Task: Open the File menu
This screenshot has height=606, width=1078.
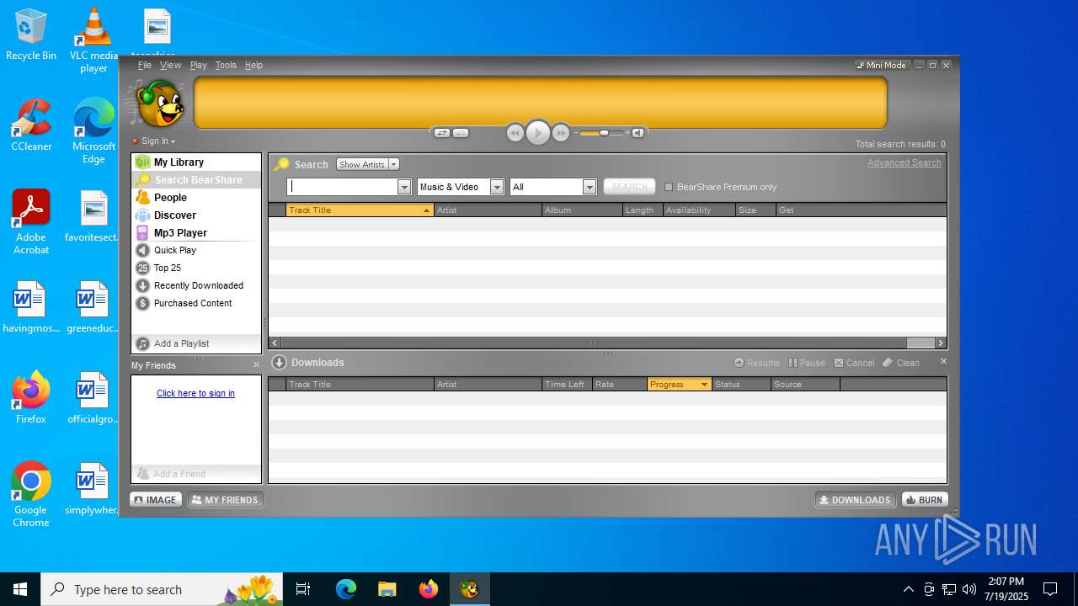Action: click(145, 65)
